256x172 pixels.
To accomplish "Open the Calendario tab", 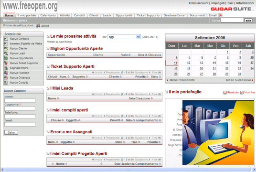I will (48, 15).
